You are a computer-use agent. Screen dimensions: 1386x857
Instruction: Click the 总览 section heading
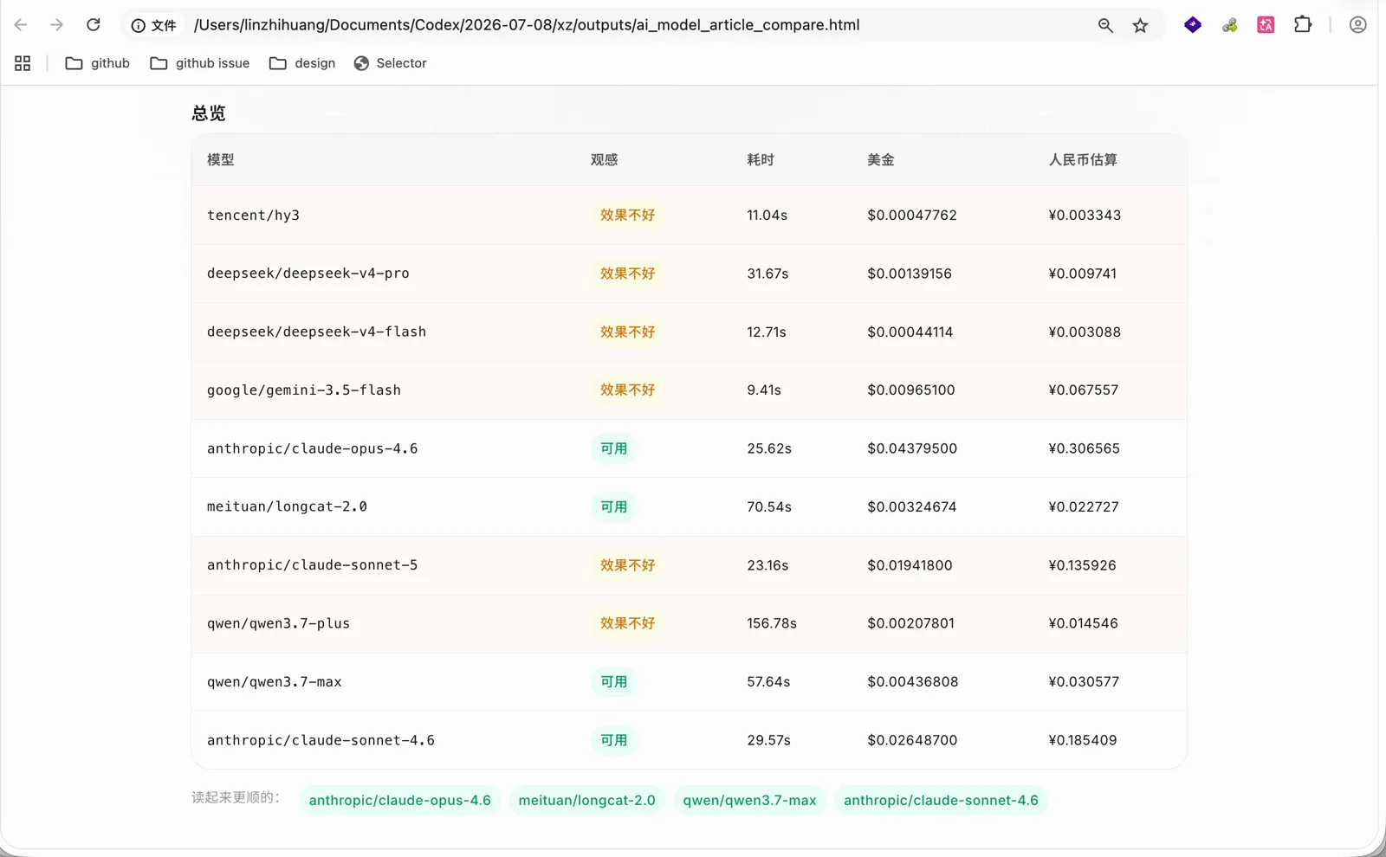coord(209,113)
